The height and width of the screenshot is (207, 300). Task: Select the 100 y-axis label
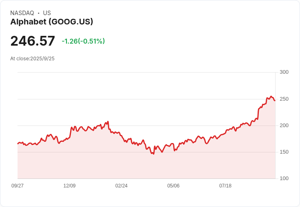tap(284, 178)
